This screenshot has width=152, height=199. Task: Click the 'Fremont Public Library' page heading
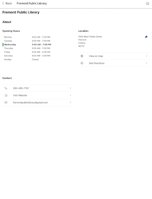[x=21, y=12]
